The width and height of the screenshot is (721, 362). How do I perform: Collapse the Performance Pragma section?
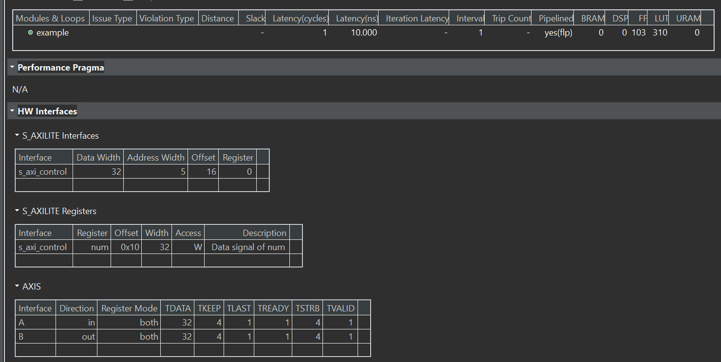pyautogui.click(x=12, y=67)
